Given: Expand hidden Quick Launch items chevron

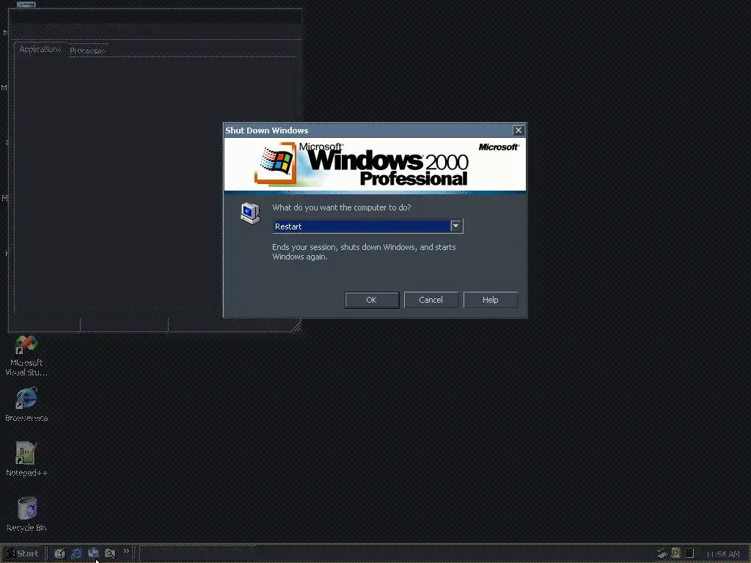Looking at the screenshot, I should click(x=126, y=551).
